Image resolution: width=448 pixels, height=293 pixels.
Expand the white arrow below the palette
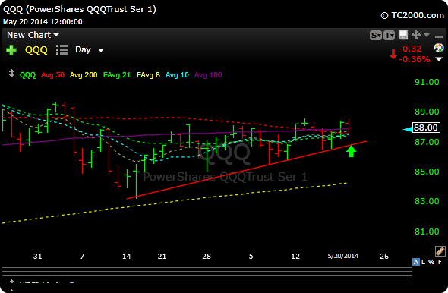439,59
